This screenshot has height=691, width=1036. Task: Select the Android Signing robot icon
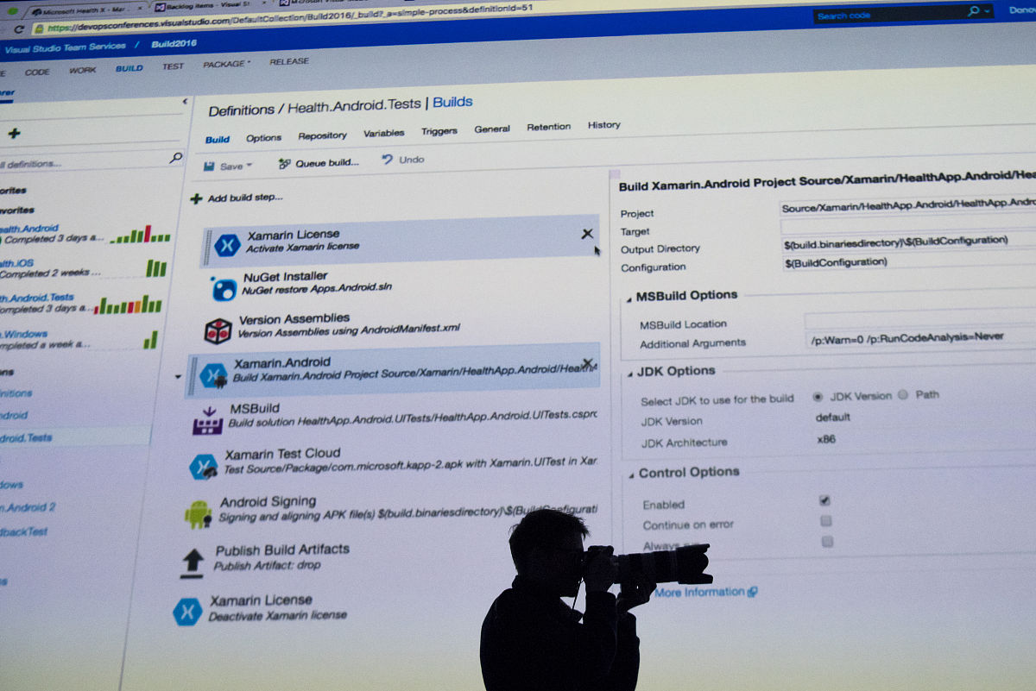(x=198, y=514)
